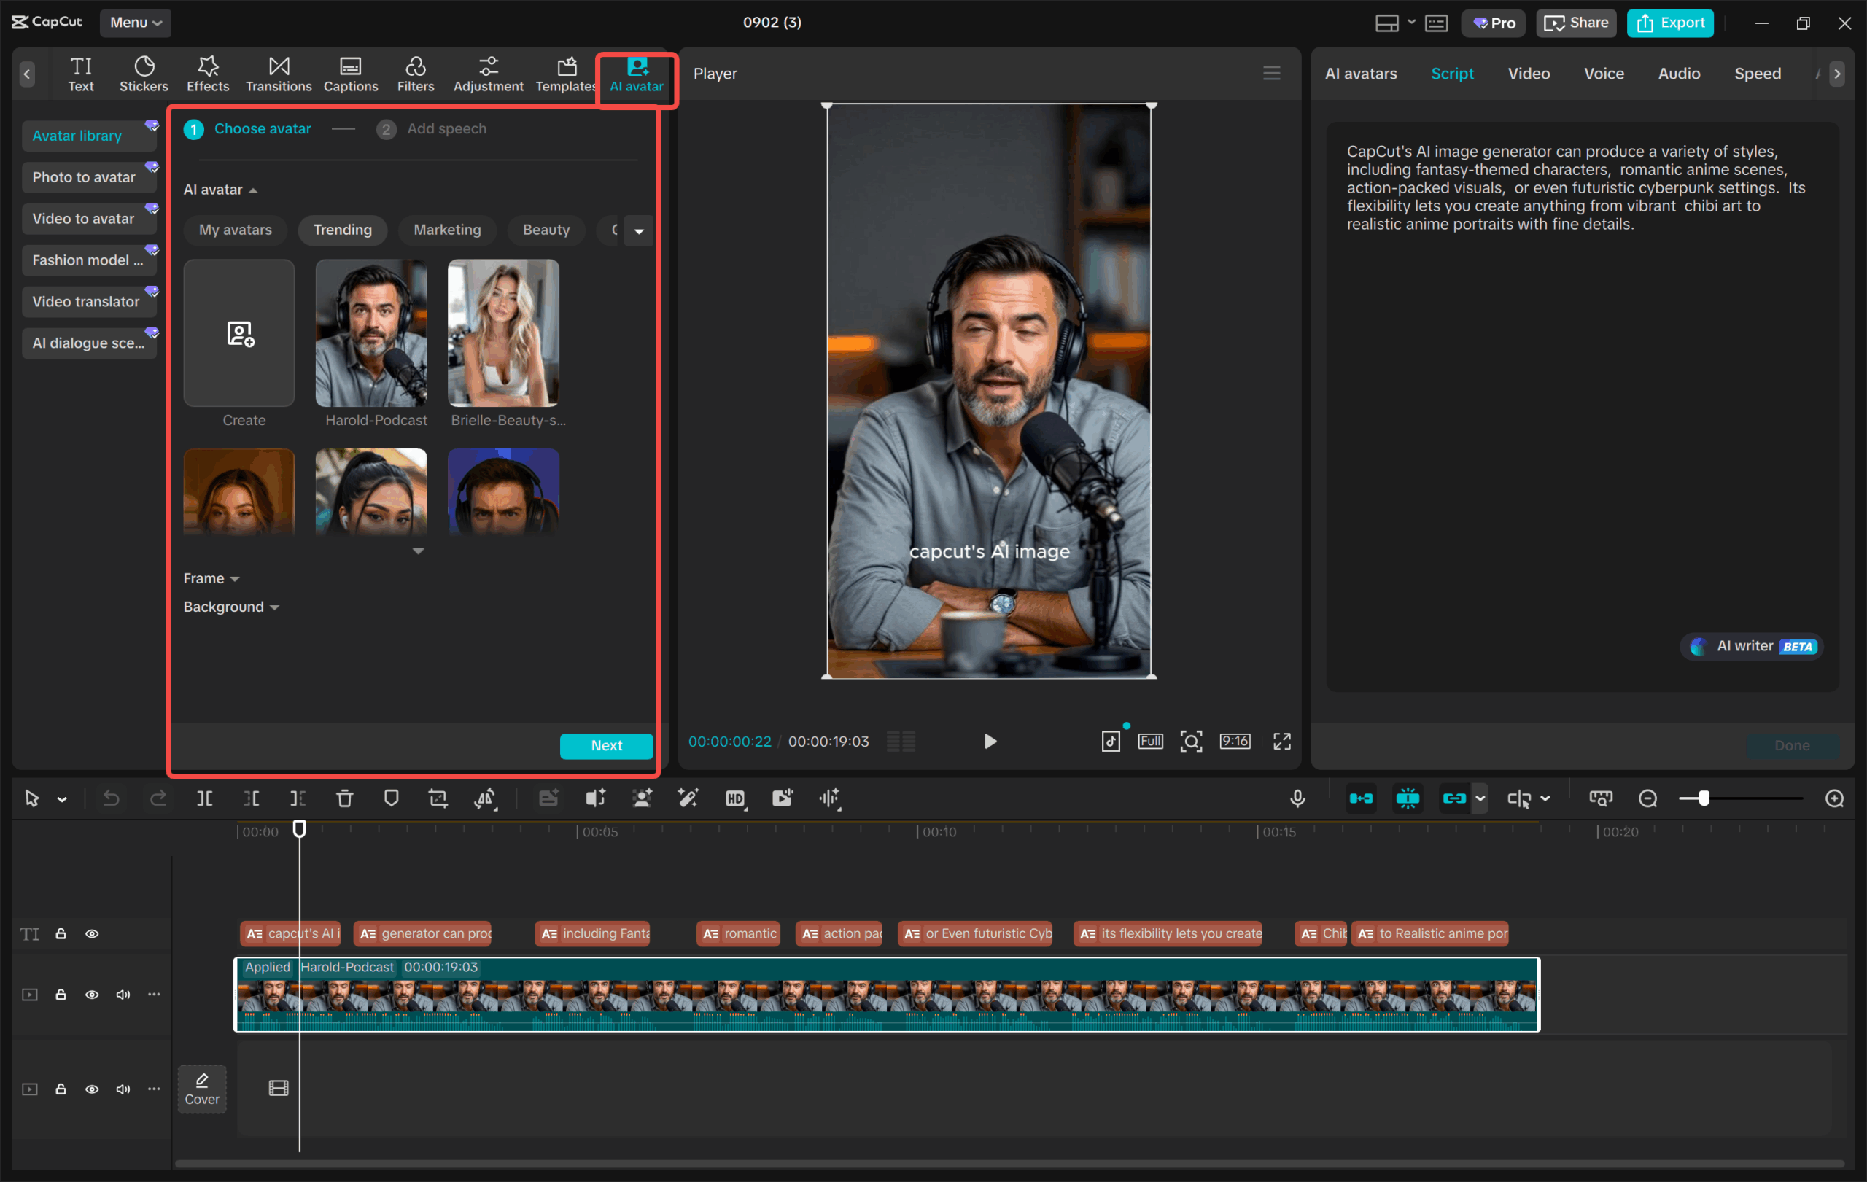Switch to the Script tab

point(1451,74)
